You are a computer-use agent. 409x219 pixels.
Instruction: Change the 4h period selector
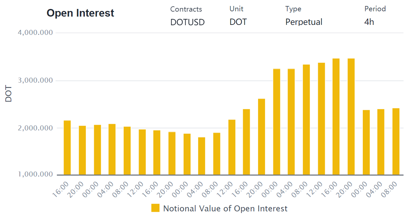(369, 22)
